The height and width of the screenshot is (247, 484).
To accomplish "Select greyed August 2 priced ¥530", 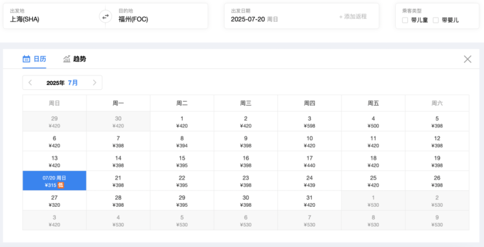I will pyautogui.click(x=437, y=201).
